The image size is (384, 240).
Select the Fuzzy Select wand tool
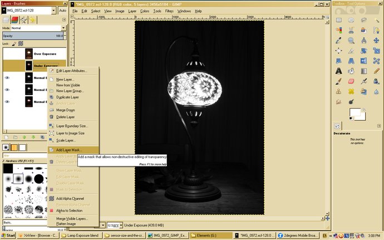click(376, 20)
